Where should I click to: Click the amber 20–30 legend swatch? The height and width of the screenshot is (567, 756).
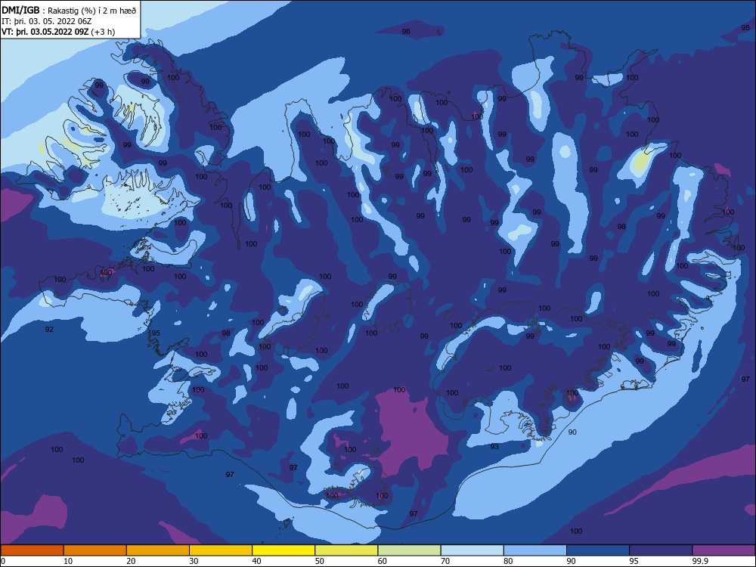click(x=158, y=550)
